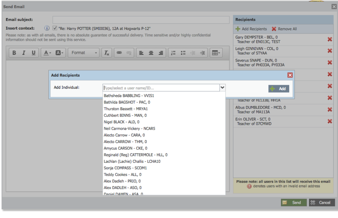This screenshot has width=338, height=218.
Task: Toggle italic formatting in the editor toolbar
Action: (24, 53)
